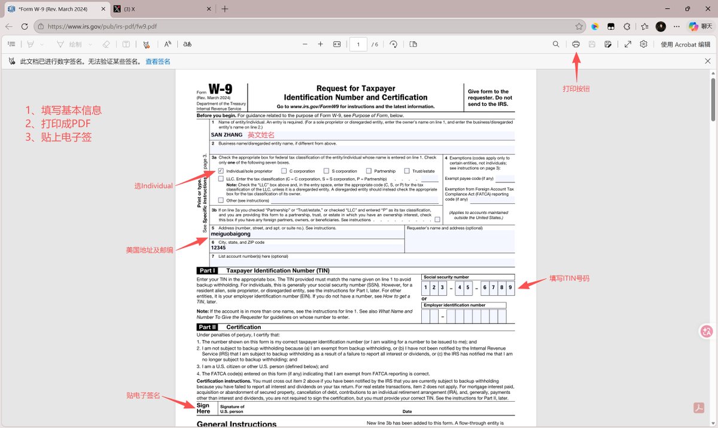The width and height of the screenshot is (718, 428).
Task: Click the floating translate bubble icon
Action: 707,331
